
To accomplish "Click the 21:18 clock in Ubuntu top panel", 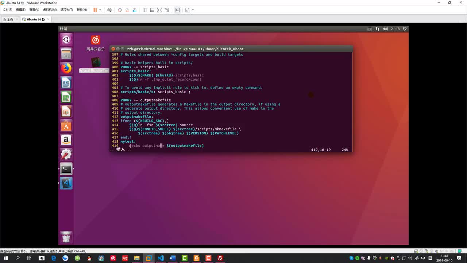I will (395, 29).
